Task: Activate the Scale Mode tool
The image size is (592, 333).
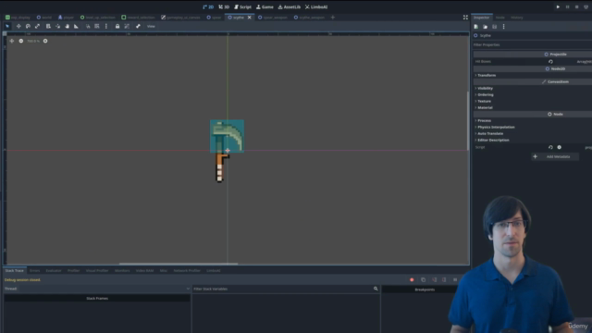Action: click(x=37, y=26)
